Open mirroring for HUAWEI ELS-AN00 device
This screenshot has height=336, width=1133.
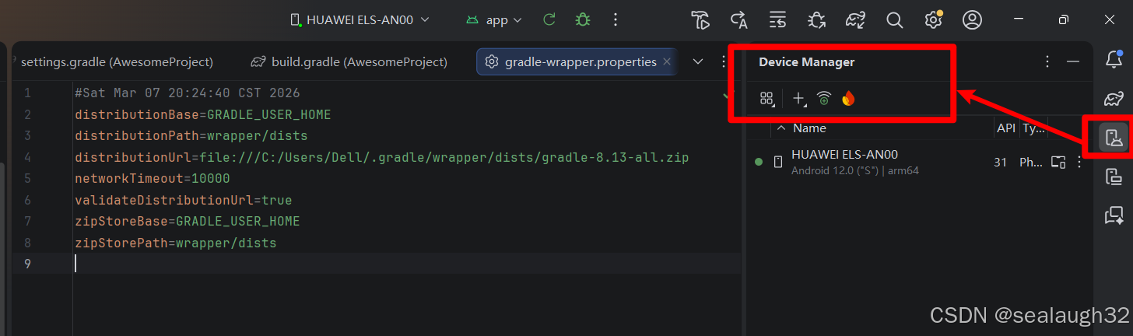point(1058,163)
